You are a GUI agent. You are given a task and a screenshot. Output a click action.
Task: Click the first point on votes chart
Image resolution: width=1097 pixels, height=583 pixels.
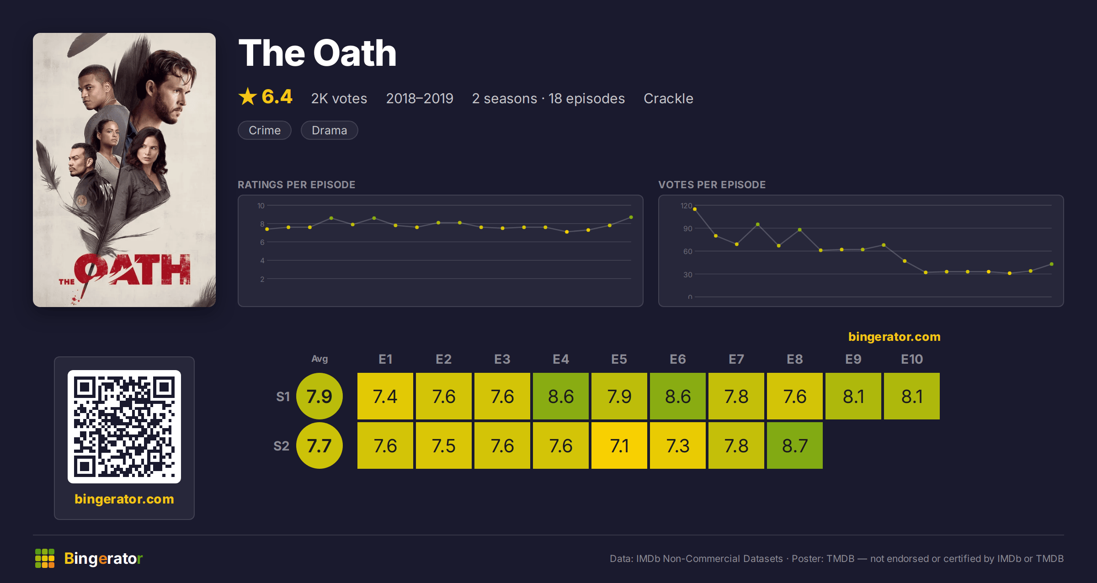tap(695, 209)
